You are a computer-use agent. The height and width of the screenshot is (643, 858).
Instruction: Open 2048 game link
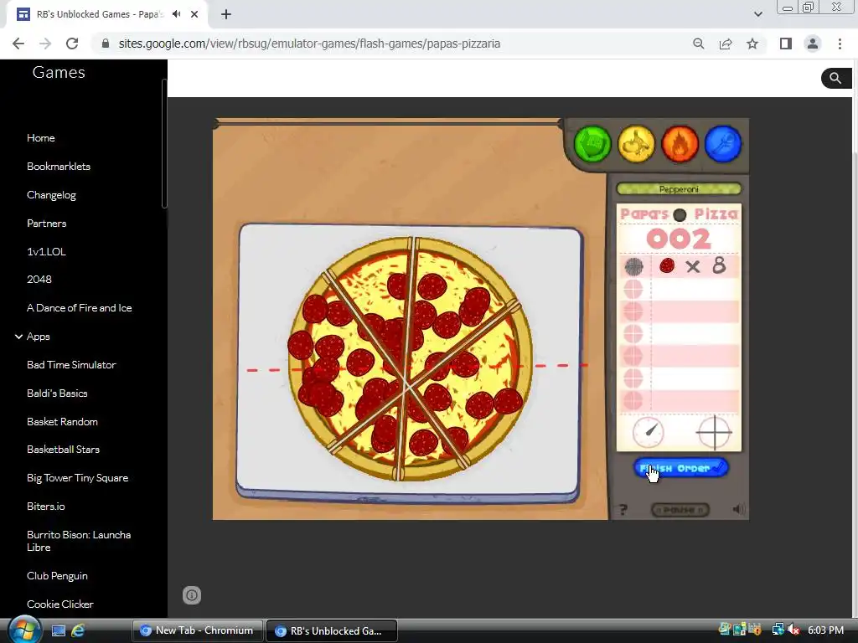(39, 280)
